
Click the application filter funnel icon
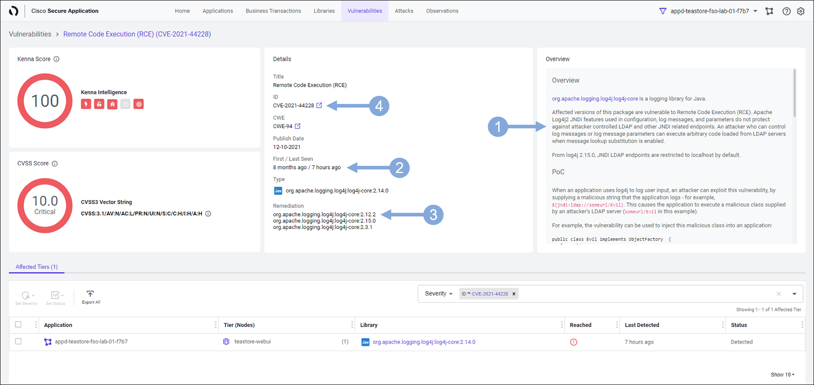point(663,11)
